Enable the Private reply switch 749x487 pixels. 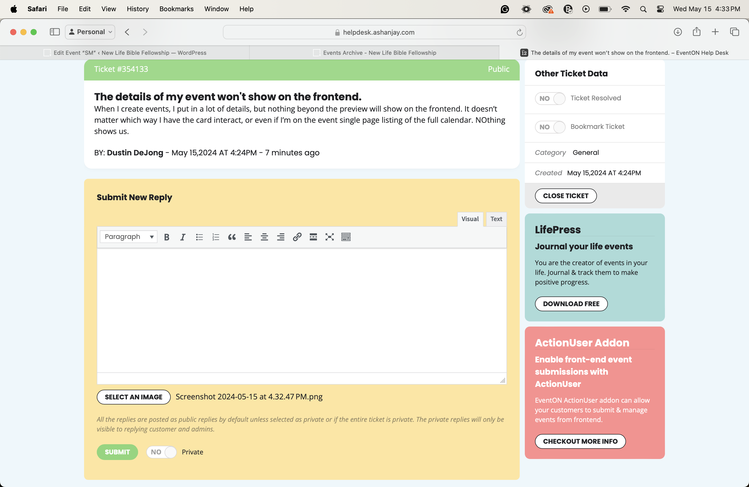click(x=162, y=452)
